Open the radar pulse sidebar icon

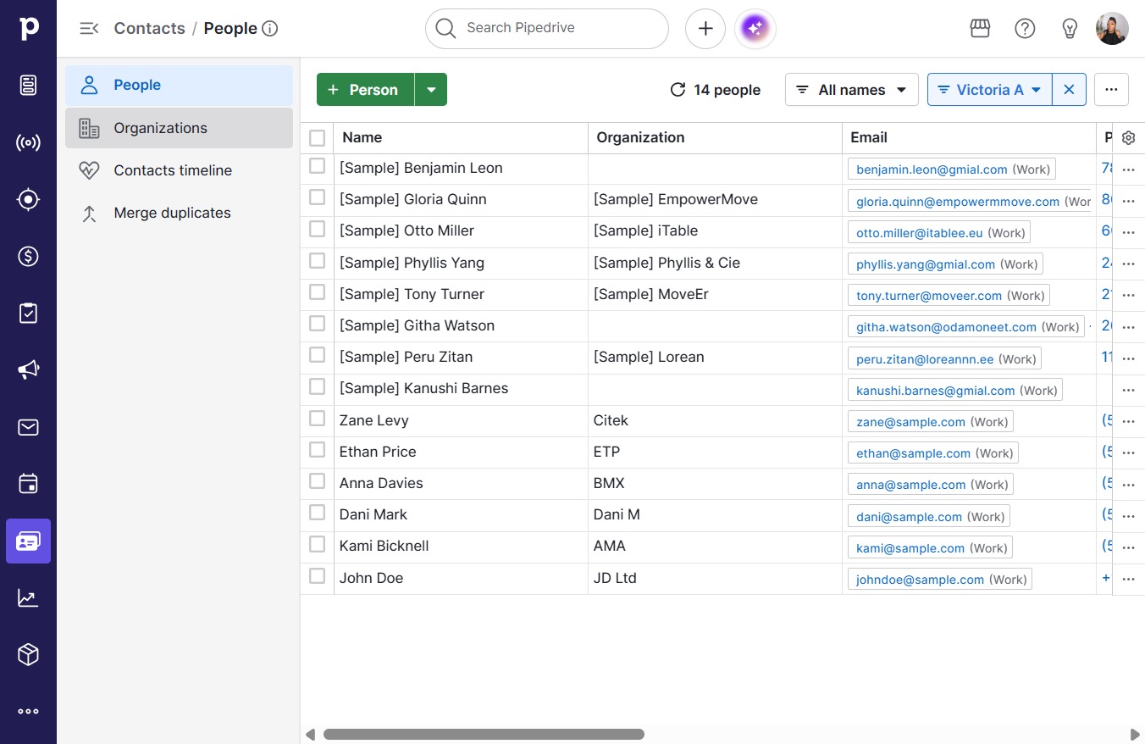click(x=28, y=142)
